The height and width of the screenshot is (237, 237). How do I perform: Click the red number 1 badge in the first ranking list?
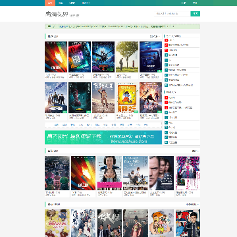(167, 40)
